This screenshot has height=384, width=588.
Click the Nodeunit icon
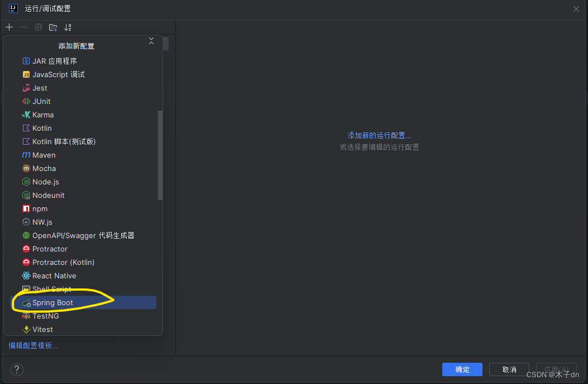(x=26, y=195)
